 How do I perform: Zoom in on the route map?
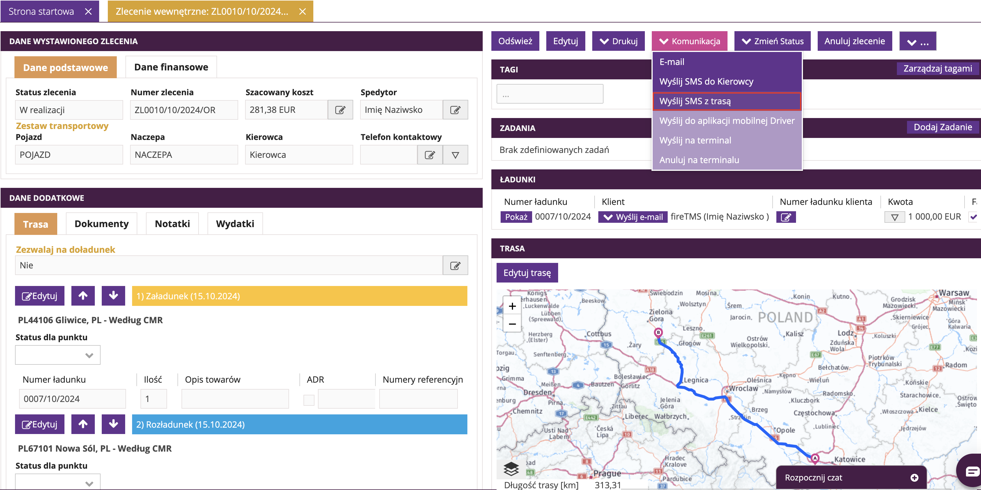tap(512, 306)
